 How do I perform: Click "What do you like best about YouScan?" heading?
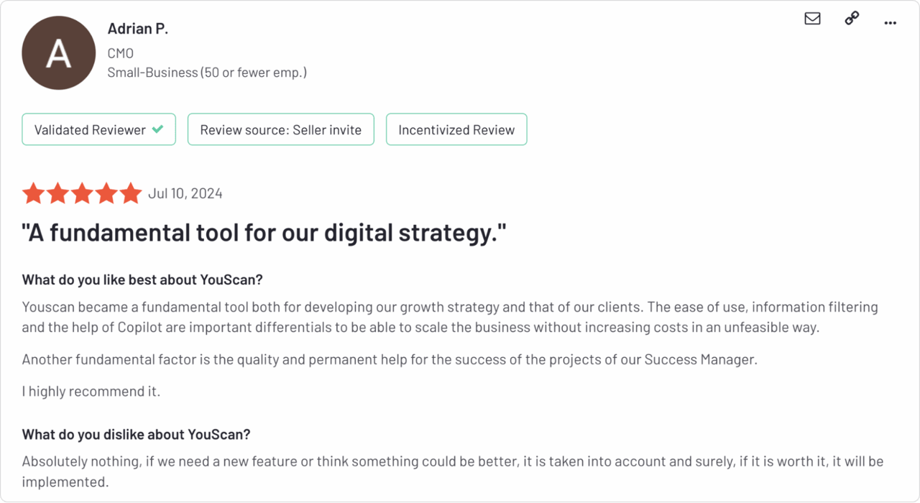142,280
